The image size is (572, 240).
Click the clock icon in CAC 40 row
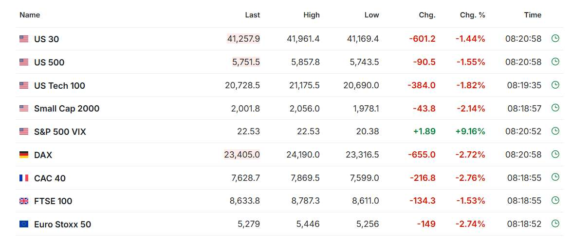(x=555, y=177)
